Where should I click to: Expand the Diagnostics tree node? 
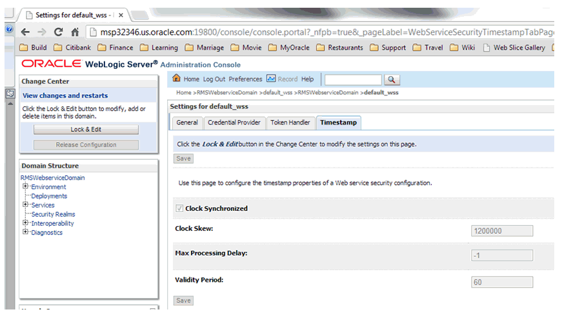(x=25, y=231)
